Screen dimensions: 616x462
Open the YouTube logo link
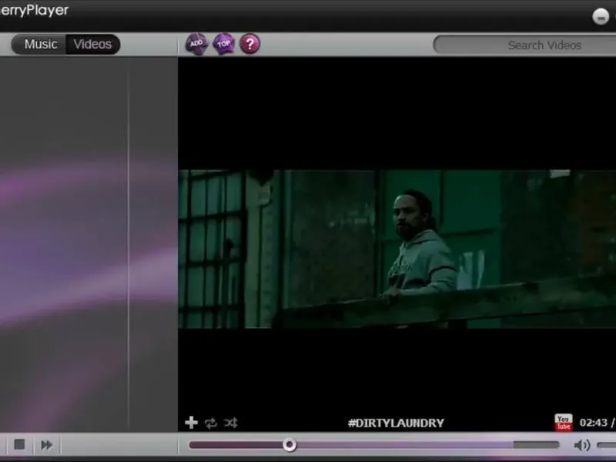564,423
